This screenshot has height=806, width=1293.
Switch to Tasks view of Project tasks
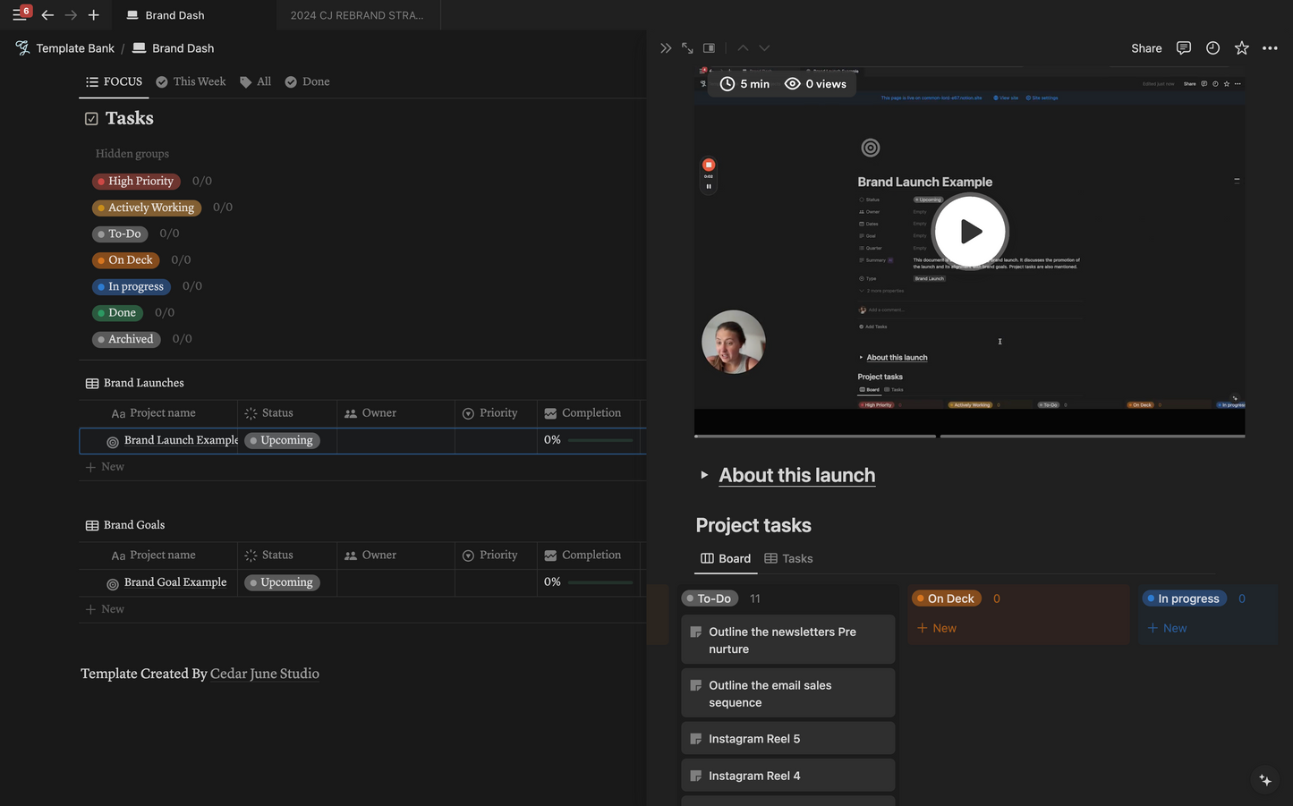[x=788, y=558]
